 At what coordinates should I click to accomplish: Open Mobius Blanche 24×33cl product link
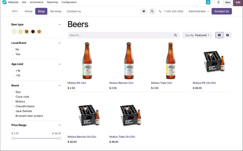tap(82, 137)
